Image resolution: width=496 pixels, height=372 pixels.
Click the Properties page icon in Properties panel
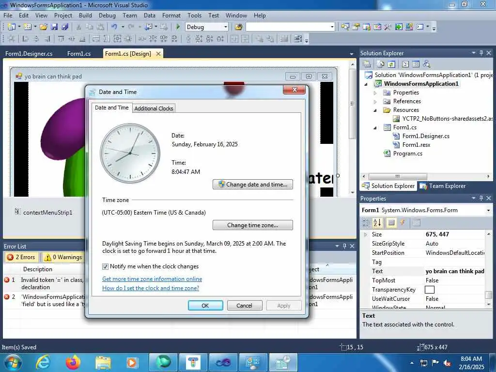416,223
